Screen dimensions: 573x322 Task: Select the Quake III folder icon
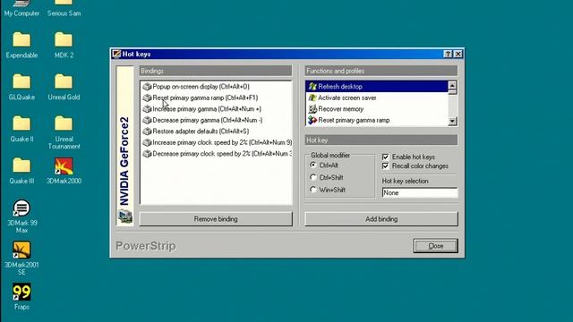click(x=21, y=165)
